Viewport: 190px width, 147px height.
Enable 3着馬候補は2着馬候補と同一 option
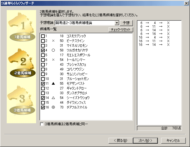coord(42,124)
